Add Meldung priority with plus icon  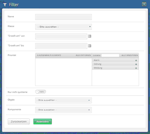point(136,68)
